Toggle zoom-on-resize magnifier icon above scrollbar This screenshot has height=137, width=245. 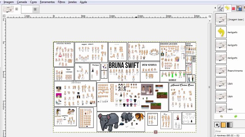point(210,16)
